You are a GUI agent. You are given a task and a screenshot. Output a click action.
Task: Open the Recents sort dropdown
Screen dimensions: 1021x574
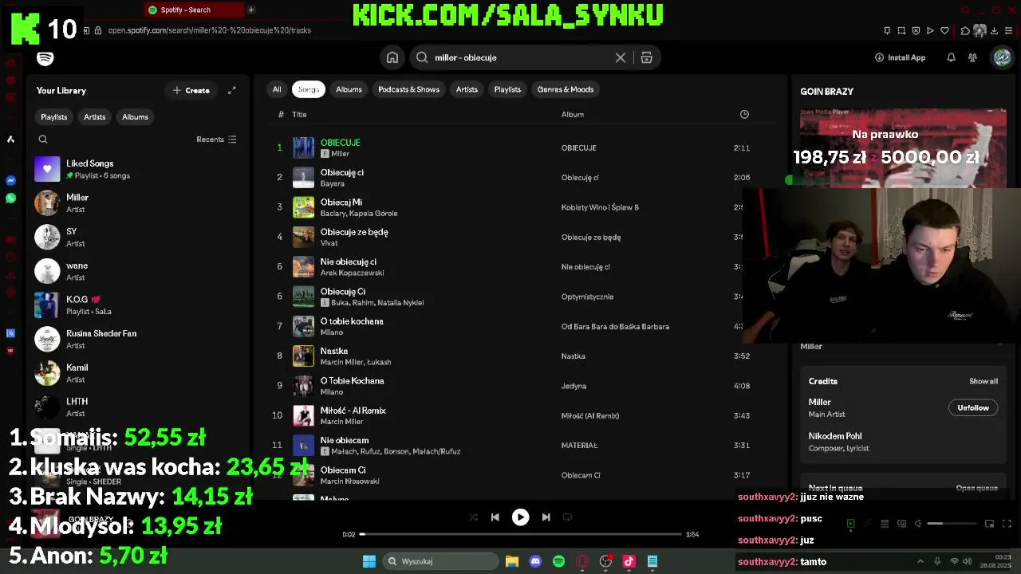tap(216, 140)
